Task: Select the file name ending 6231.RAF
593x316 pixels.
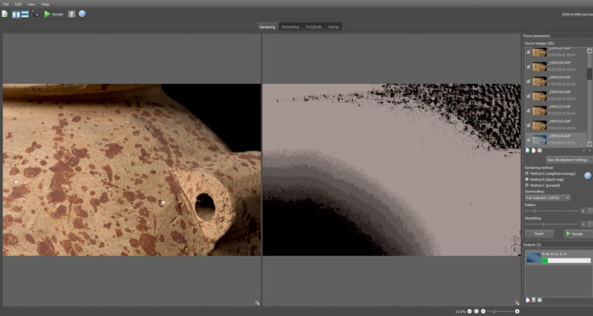Action: coord(559,107)
